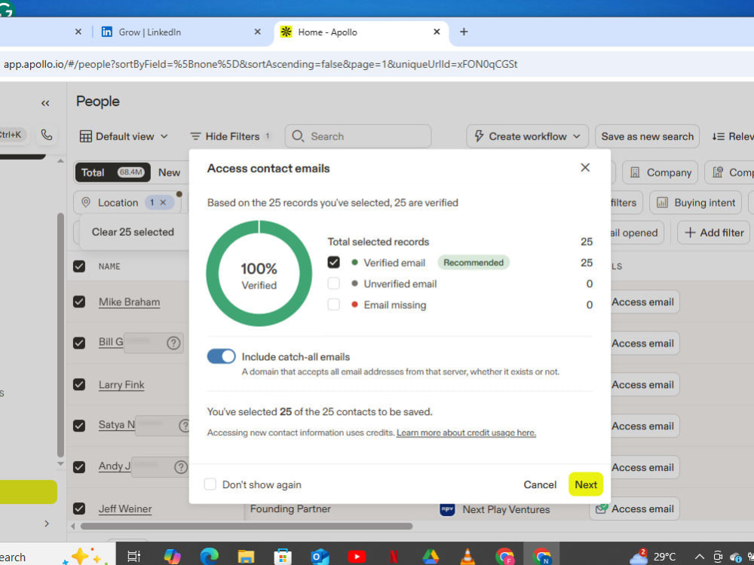This screenshot has height=565, width=754.
Task: Close the Grow | LinkedIn tab
Action: point(257,32)
